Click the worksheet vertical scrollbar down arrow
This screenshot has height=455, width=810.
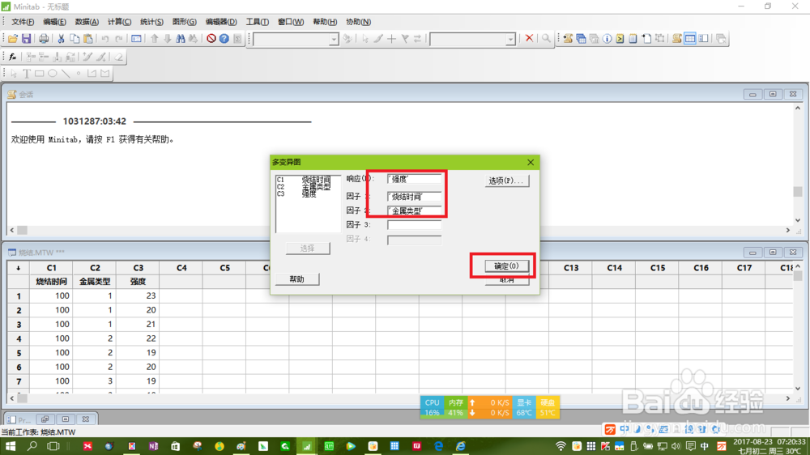pos(798,389)
